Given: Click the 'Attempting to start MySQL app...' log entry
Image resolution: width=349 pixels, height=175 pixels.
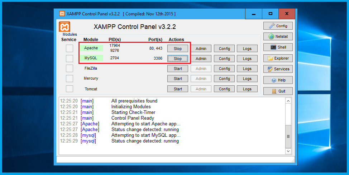Looking at the screenshot, I should tap(146, 135).
